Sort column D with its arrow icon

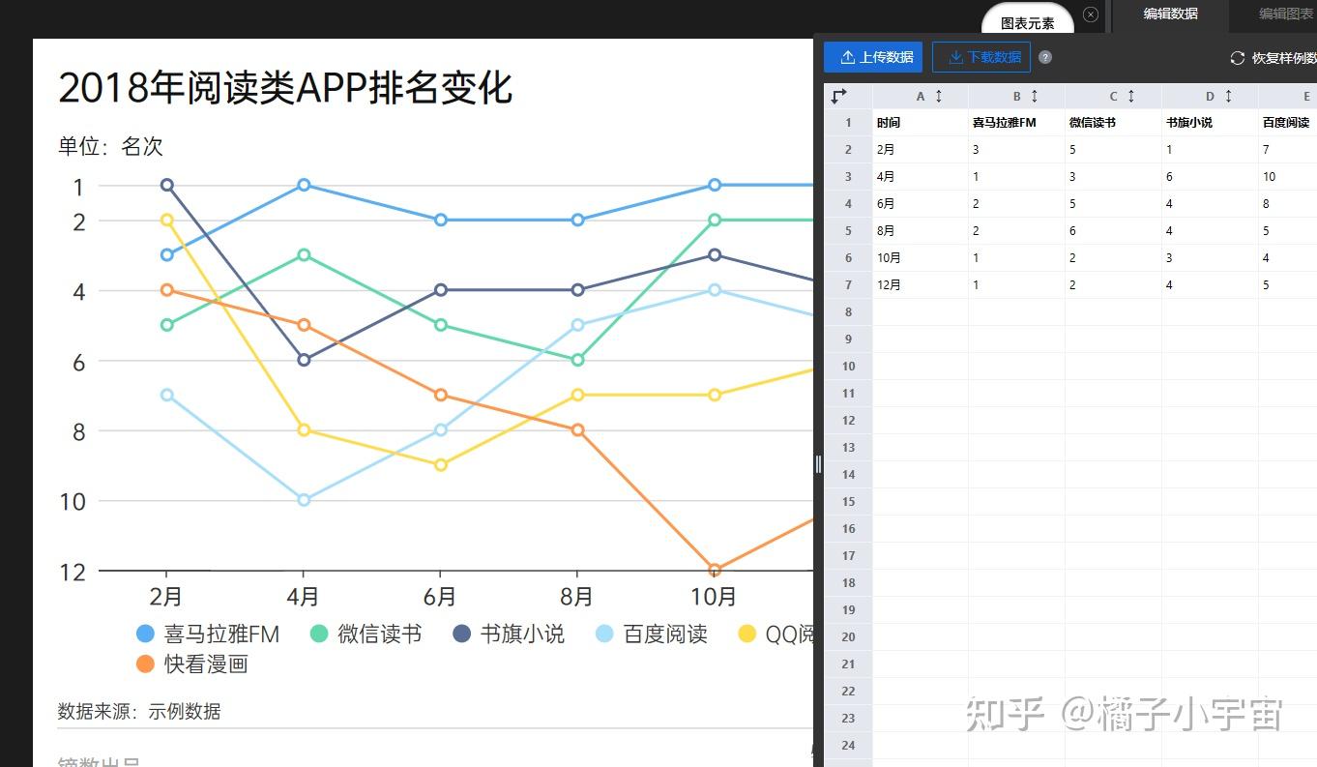1228,97
